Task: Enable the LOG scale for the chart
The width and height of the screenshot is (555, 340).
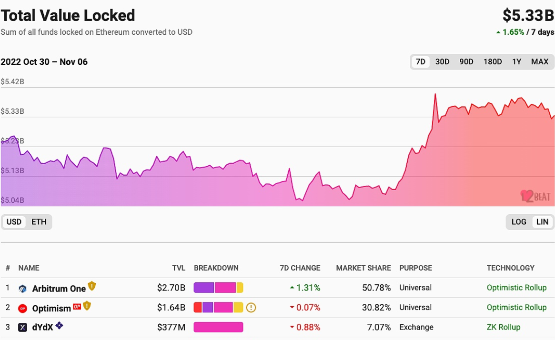Action: click(x=519, y=222)
